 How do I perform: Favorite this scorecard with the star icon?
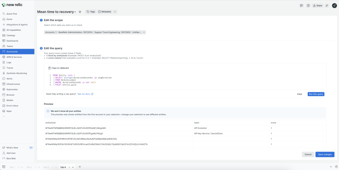(x=80, y=12)
